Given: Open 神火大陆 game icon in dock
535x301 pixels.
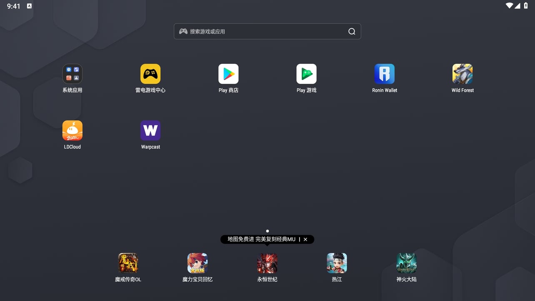Looking at the screenshot, I should (x=406, y=263).
